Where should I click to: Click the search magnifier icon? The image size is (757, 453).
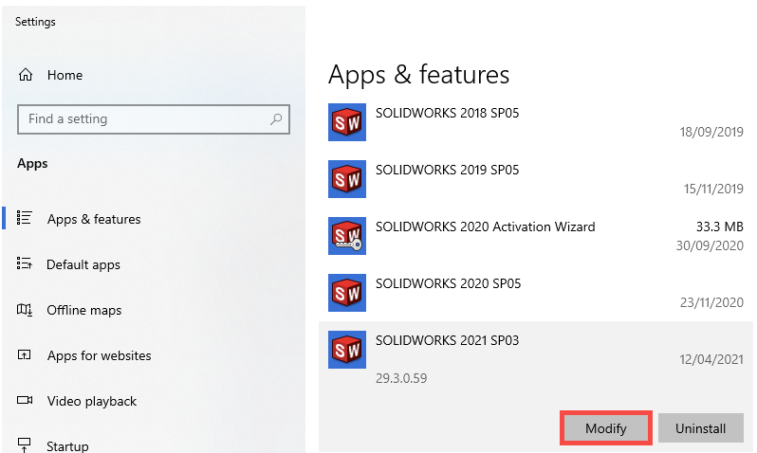click(x=276, y=119)
